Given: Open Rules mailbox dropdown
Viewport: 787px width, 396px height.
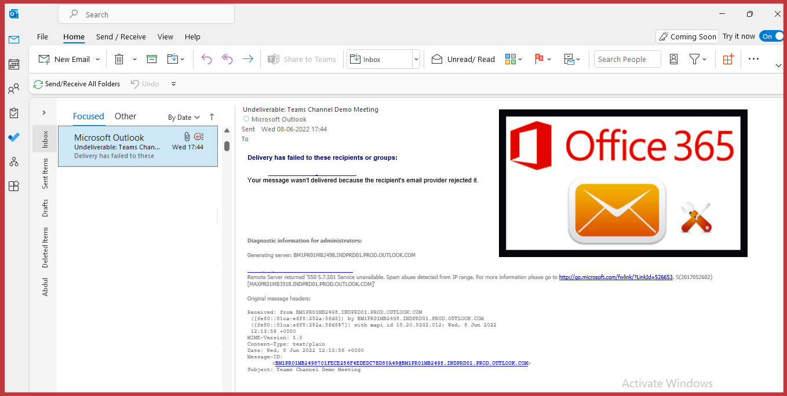Looking at the screenshot, I should pyautogui.click(x=572, y=59).
